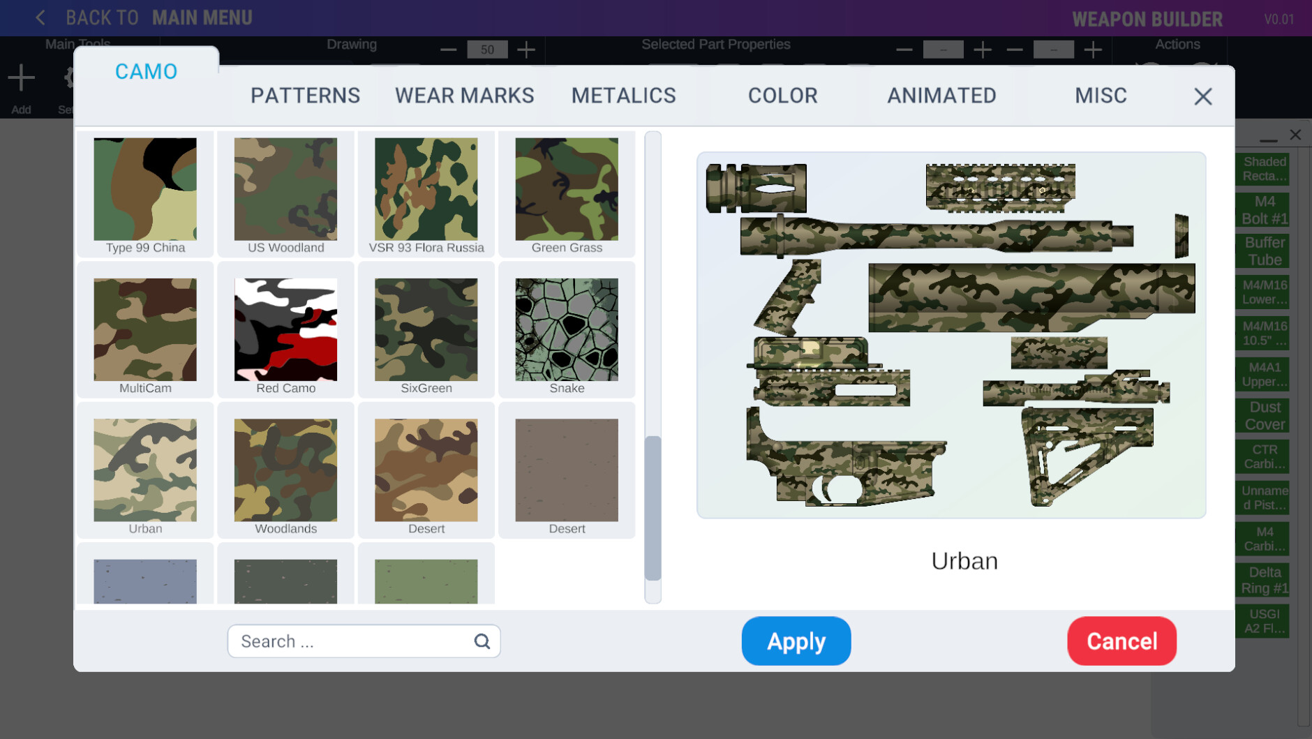Viewport: 1312px width, 739px height.
Task: Decrease the Drawing size with the minus icon
Action: click(x=447, y=50)
